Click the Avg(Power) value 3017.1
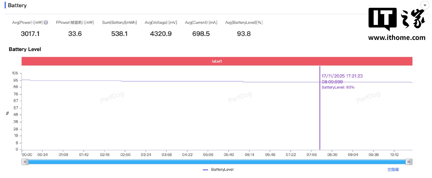The image size is (432, 178). (x=30, y=34)
